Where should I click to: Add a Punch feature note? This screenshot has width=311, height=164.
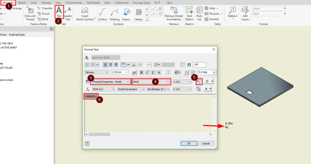[x=44, y=14]
